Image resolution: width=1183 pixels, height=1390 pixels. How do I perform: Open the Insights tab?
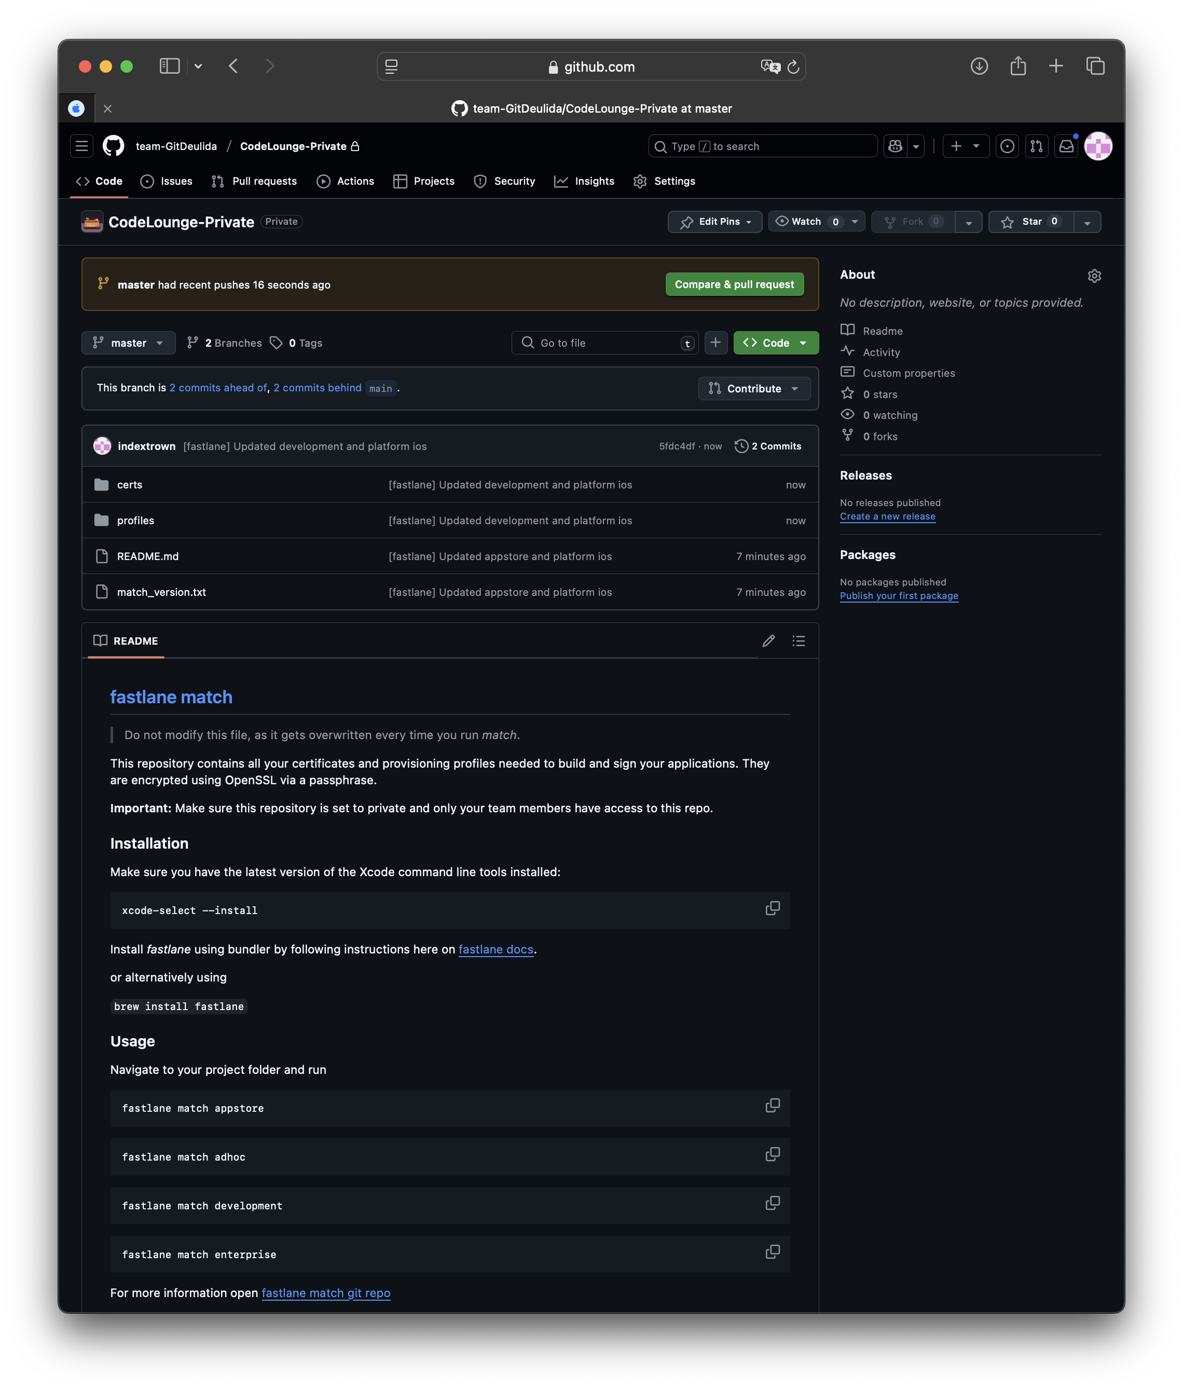(x=584, y=181)
